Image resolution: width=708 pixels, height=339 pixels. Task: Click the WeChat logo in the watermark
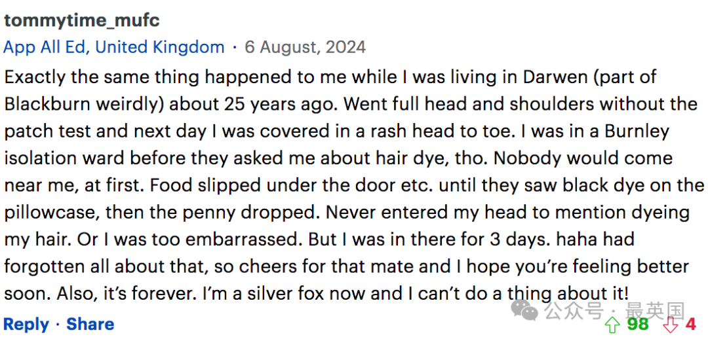(524, 310)
